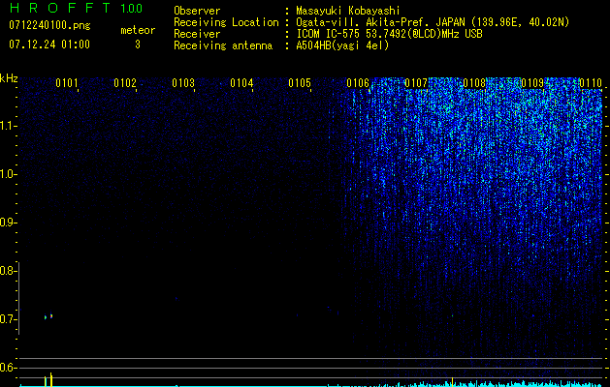The width and height of the screenshot is (610, 387).
Task: Click time marker 0102
Action: [x=125, y=83]
